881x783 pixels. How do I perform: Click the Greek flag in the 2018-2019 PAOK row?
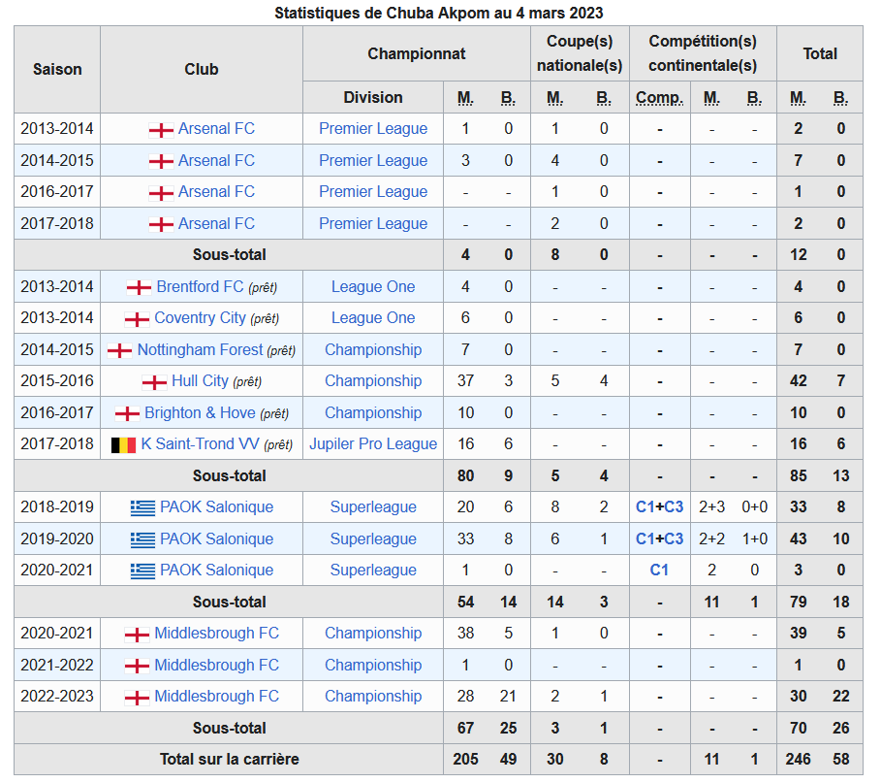tap(142, 508)
